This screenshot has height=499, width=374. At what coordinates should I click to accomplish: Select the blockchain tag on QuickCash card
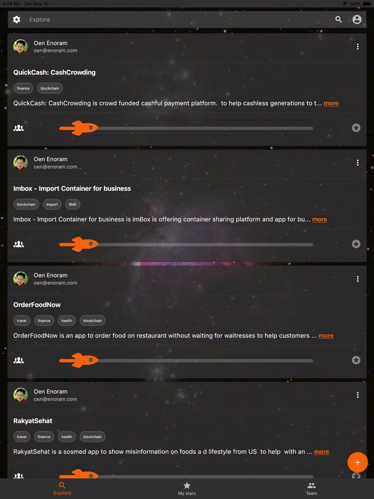pyautogui.click(x=49, y=88)
